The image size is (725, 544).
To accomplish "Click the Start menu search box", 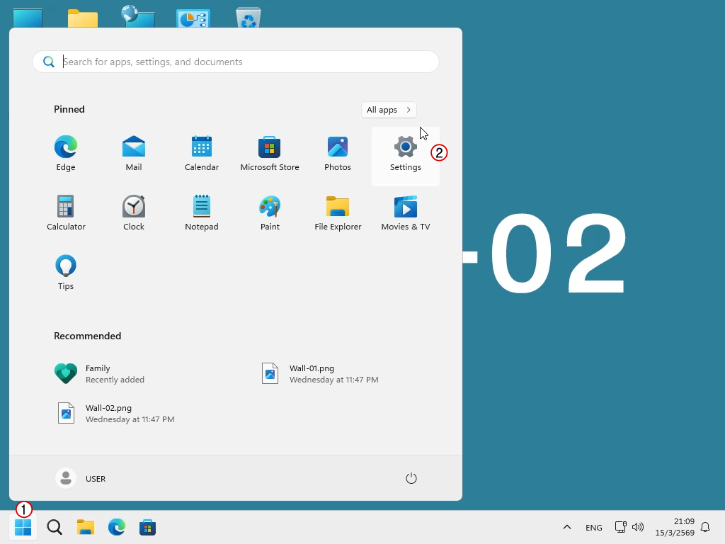I will [235, 62].
